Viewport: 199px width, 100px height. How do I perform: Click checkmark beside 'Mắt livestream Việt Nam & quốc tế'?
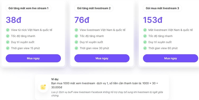[145, 30]
